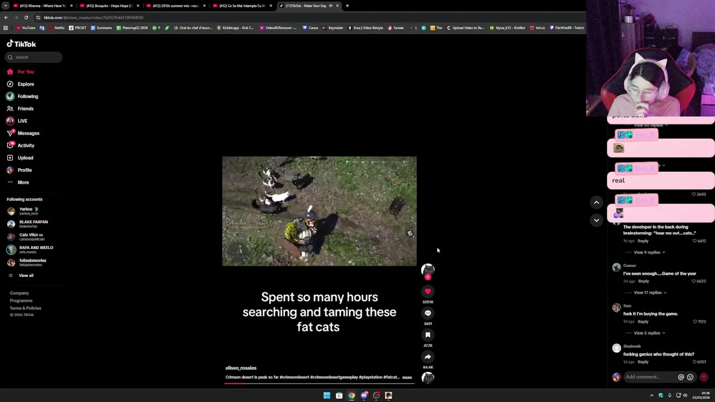This screenshot has width=715, height=402.
Task: Open the Activity notifications
Action: (21, 145)
